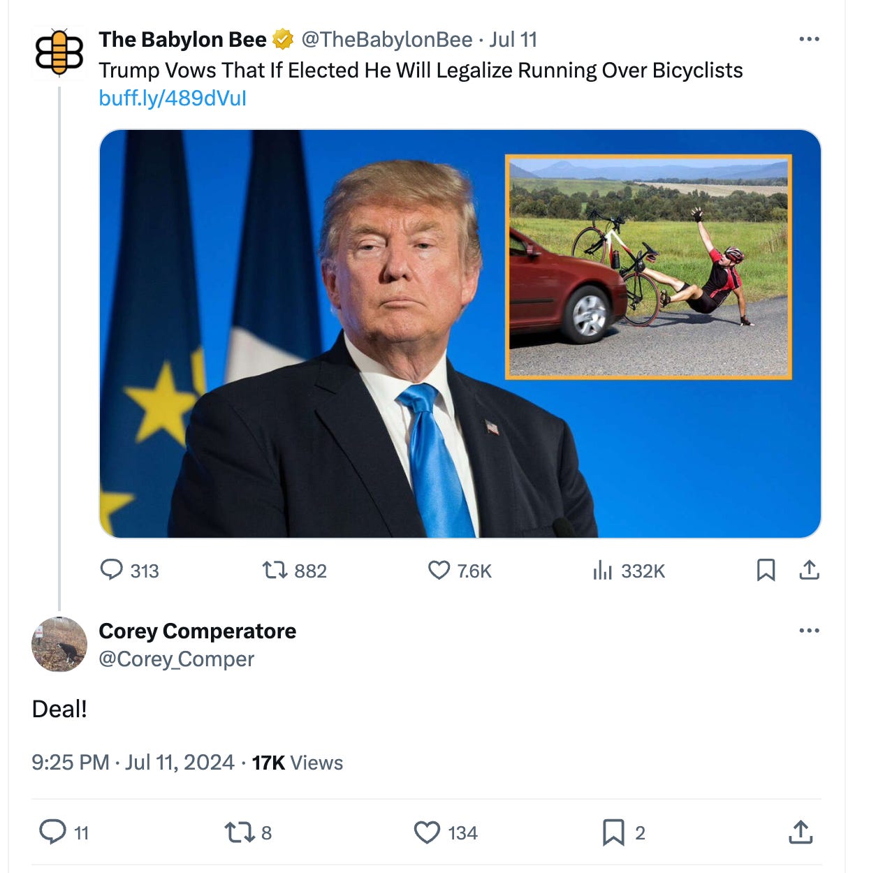Reply to Corey's tweet with 11 replies
This screenshot has height=873, width=869.
pyautogui.click(x=52, y=832)
